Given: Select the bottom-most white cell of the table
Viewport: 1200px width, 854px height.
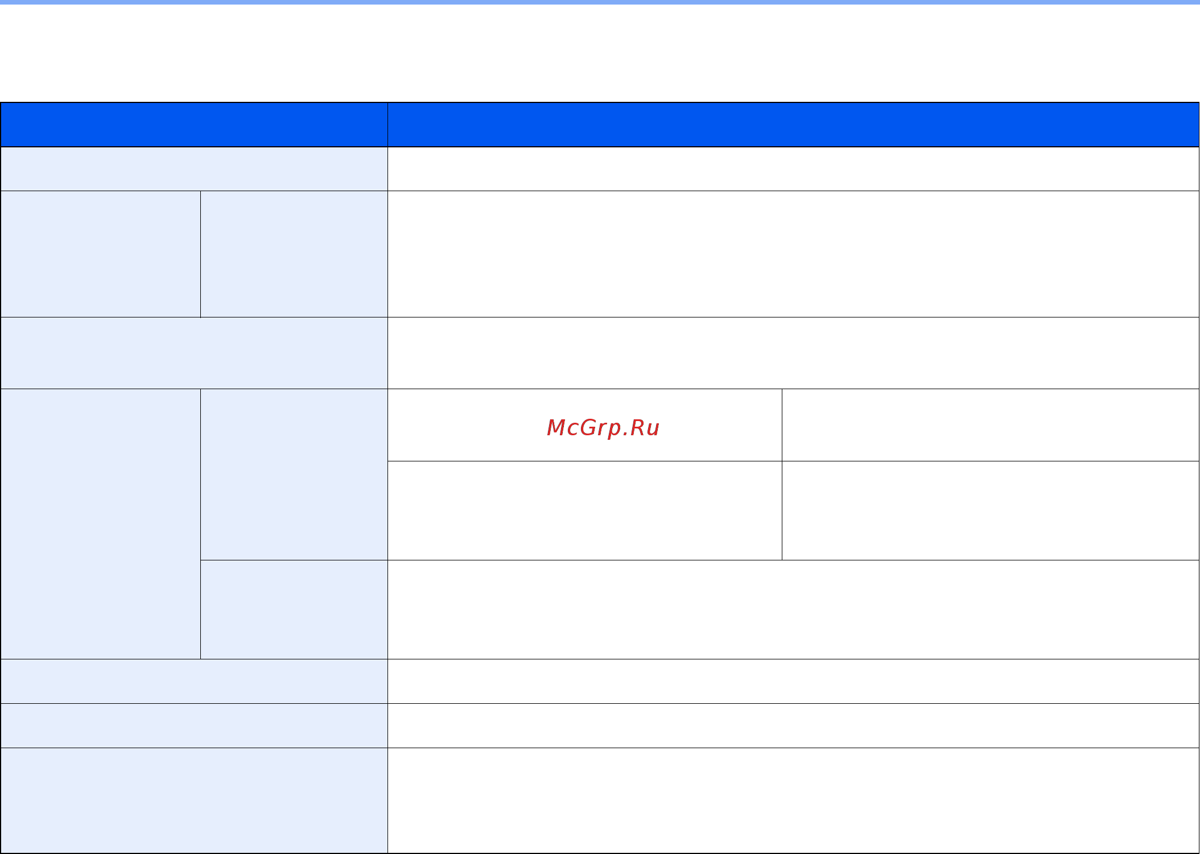Looking at the screenshot, I should pos(793,801).
